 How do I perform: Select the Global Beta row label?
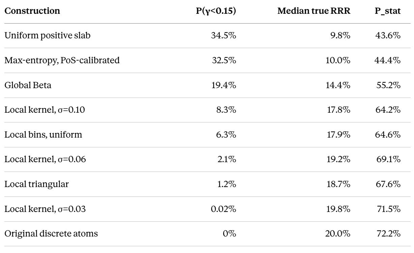click(28, 85)
